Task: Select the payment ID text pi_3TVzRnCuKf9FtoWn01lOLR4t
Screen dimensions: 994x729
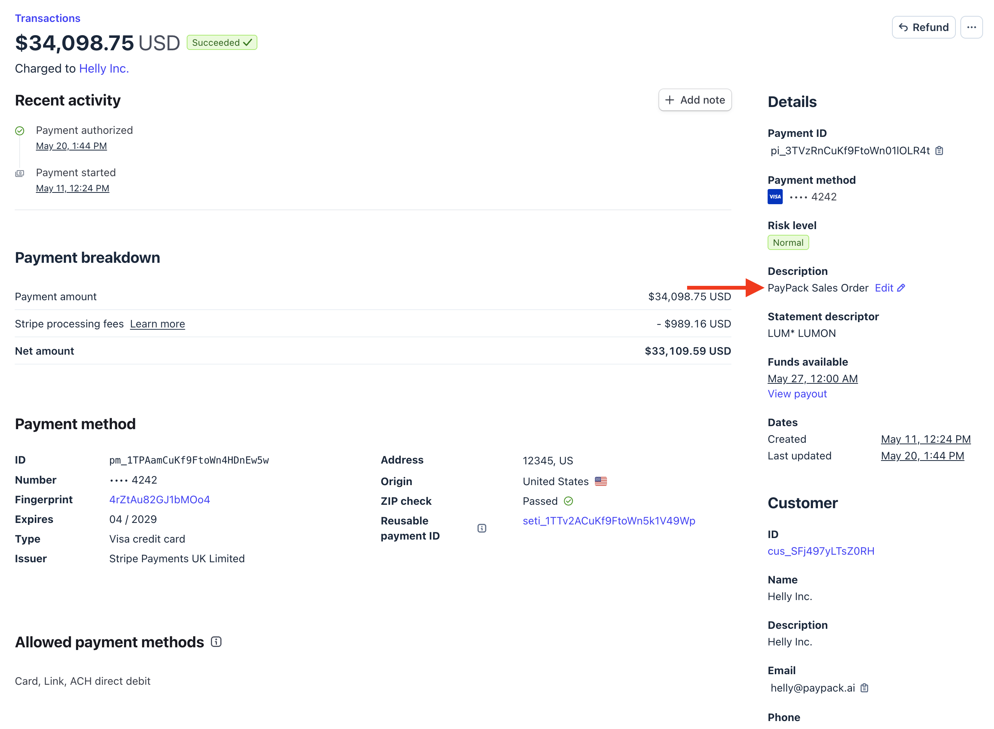Action: coord(850,151)
